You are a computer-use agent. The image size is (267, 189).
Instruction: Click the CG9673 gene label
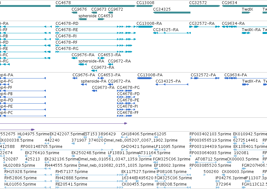[x=99, y=9]
